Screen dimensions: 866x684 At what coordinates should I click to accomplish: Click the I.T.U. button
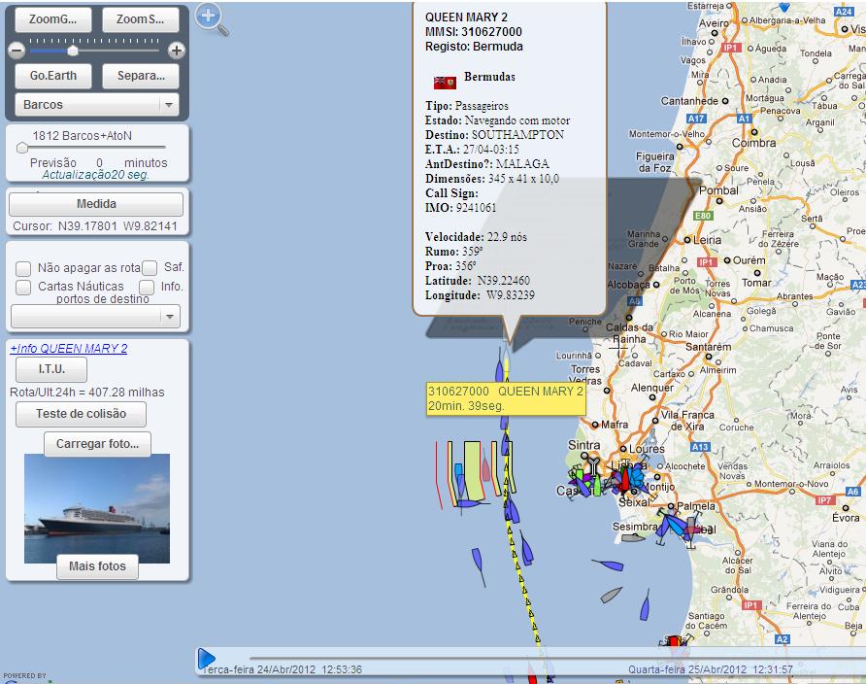(51, 369)
